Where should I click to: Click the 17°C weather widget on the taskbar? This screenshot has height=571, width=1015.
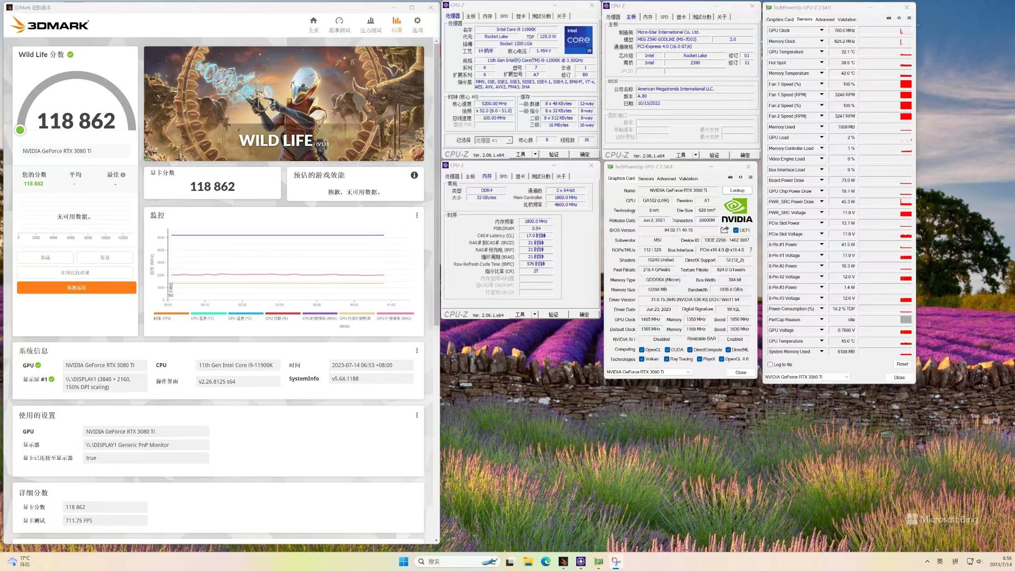(x=19, y=561)
